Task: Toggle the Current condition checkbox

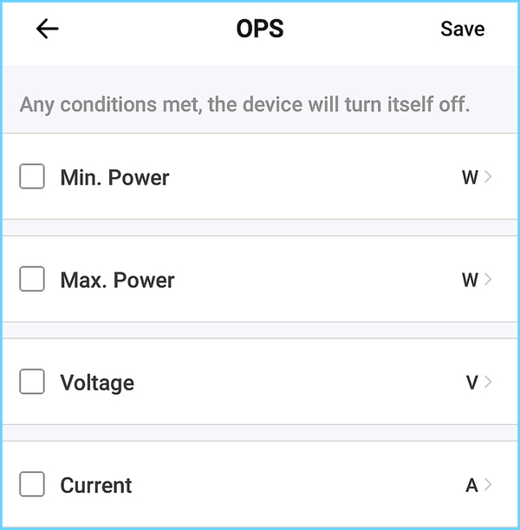Action: (32, 484)
